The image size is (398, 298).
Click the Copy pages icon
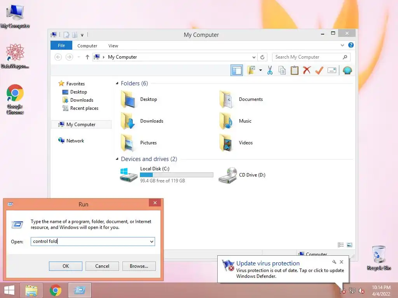(x=282, y=70)
